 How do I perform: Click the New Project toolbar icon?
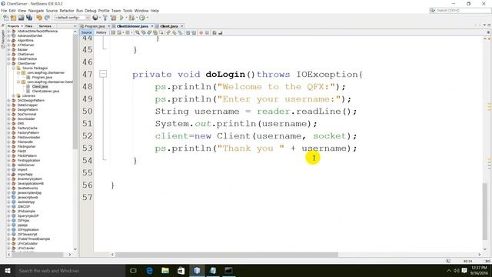13,18
